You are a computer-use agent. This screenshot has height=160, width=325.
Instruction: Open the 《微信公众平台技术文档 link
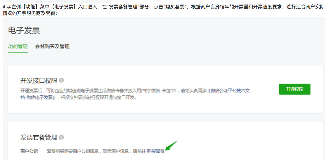(229, 91)
